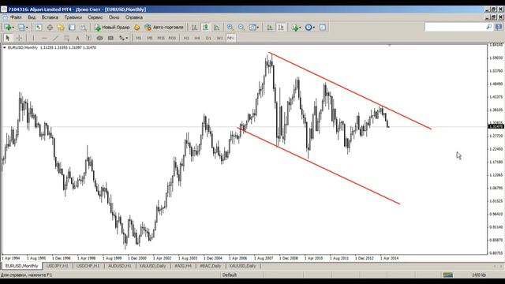
Task: Activate the standard arrow cursor
Action: [8, 38]
